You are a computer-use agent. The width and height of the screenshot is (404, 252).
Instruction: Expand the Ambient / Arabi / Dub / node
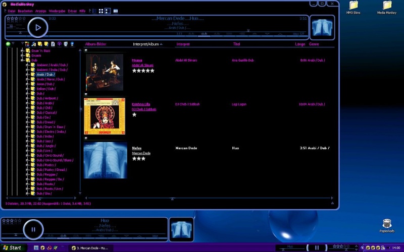(27, 65)
